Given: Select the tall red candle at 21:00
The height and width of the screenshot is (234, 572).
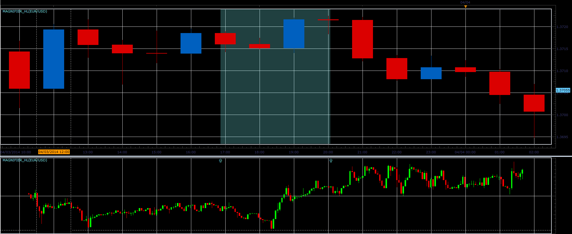Looking at the screenshot, I should pos(363,39).
